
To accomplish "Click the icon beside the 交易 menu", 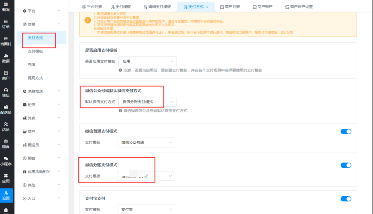I will click(25, 24).
